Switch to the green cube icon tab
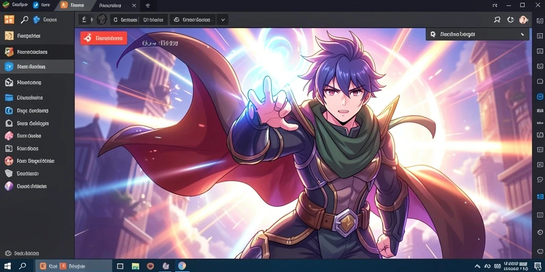 pos(14,5)
